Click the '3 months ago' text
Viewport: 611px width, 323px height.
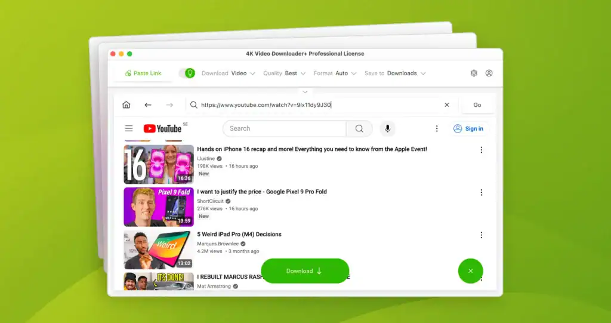[244, 251]
